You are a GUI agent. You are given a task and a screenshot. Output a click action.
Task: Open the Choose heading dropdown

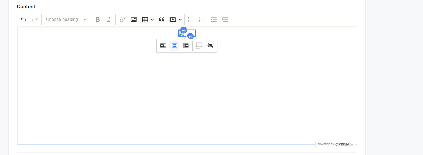click(x=66, y=20)
